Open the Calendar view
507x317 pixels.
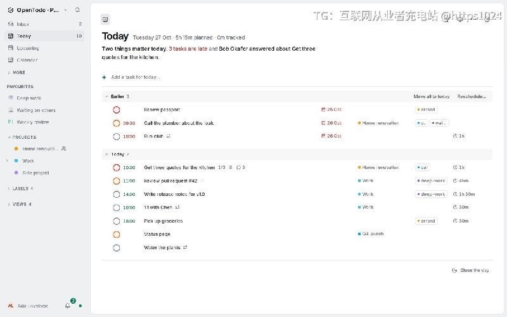[44, 60]
